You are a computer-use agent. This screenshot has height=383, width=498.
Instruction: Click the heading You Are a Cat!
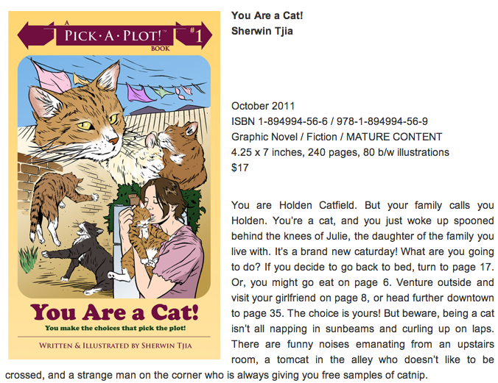(267, 15)
